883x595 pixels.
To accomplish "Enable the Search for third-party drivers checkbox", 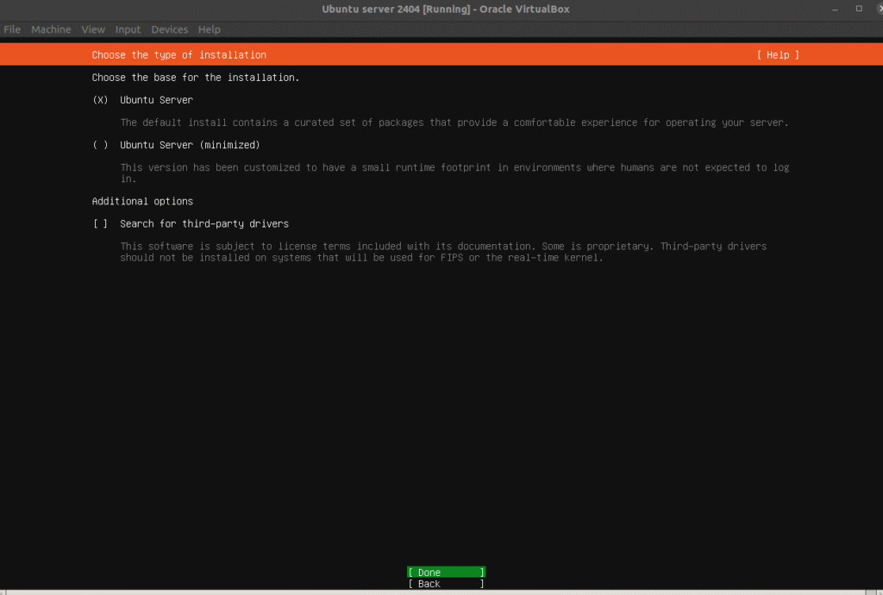I will (101, 224).
